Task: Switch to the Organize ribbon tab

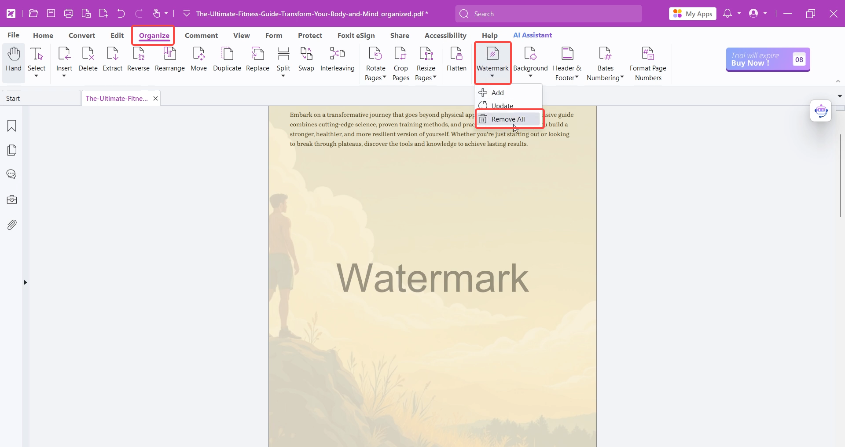Action: (x=154, y=35)
